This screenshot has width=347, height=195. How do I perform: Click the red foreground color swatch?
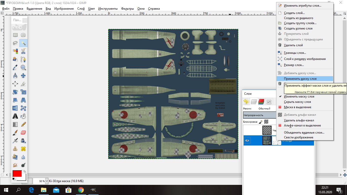click(x=17, y=174)
